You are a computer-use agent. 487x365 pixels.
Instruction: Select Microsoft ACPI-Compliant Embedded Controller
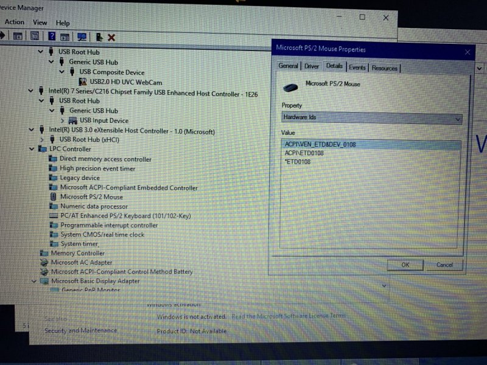[x=128, y=187]
